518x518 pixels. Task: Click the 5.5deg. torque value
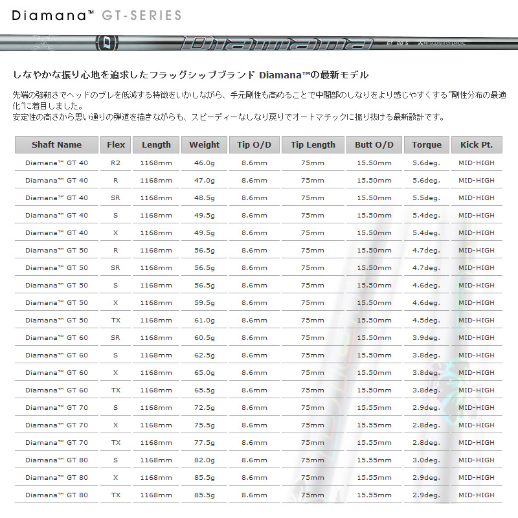click(427, 198)
